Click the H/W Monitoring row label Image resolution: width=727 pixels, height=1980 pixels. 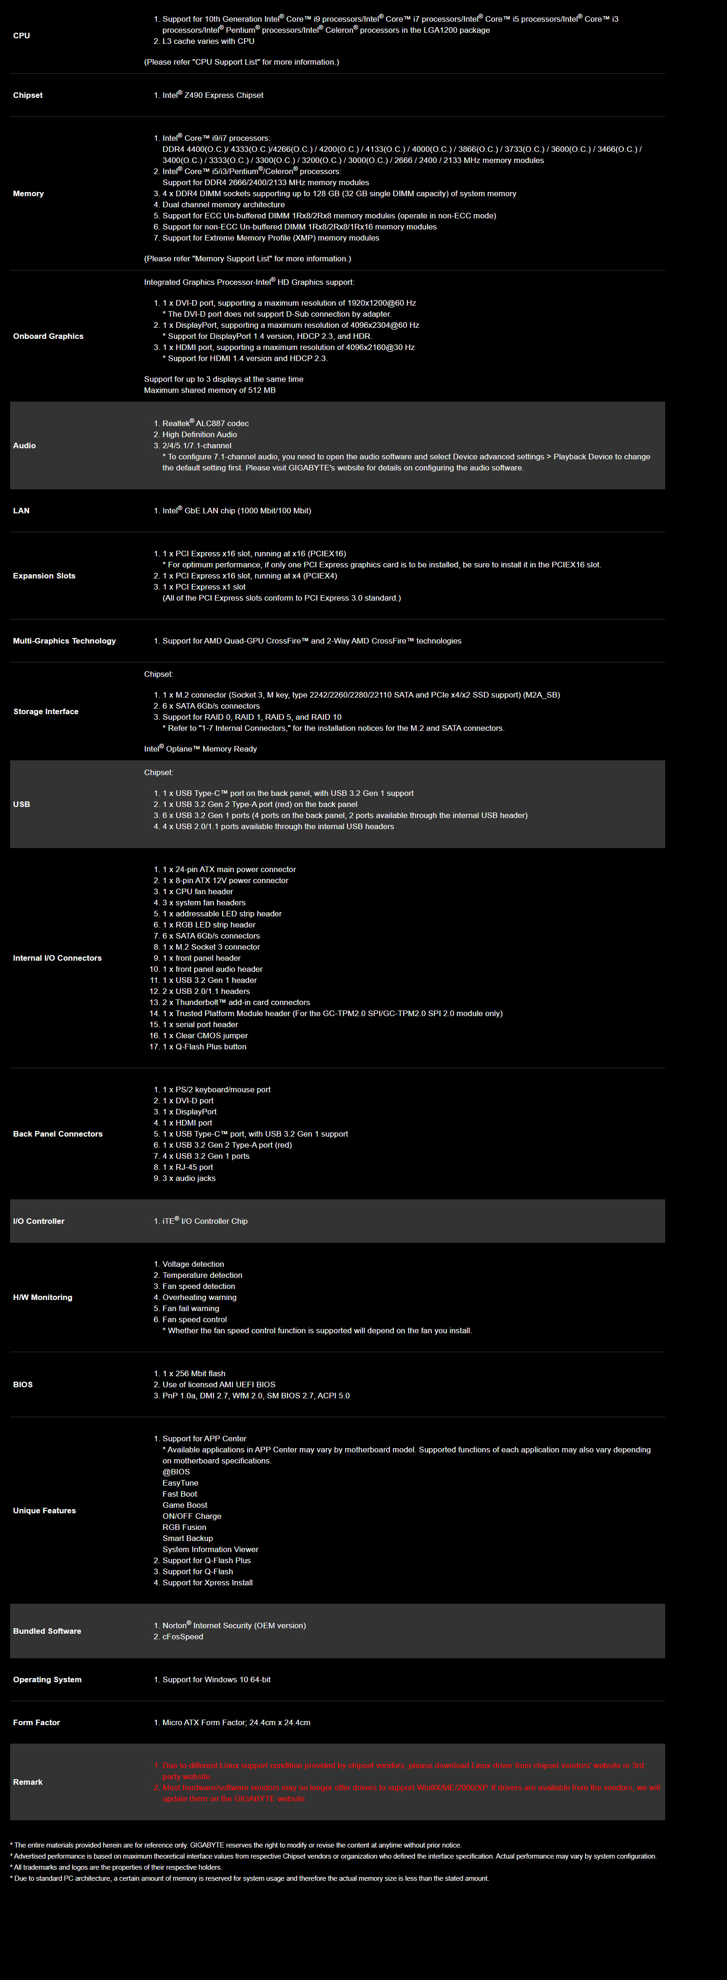pos(43,1297)
